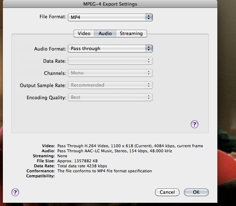The width and height of the screenshot is (236, 206).
Task: Click the Output Sample Rate Recommended dropdown
Action: [x=110, y=85]
